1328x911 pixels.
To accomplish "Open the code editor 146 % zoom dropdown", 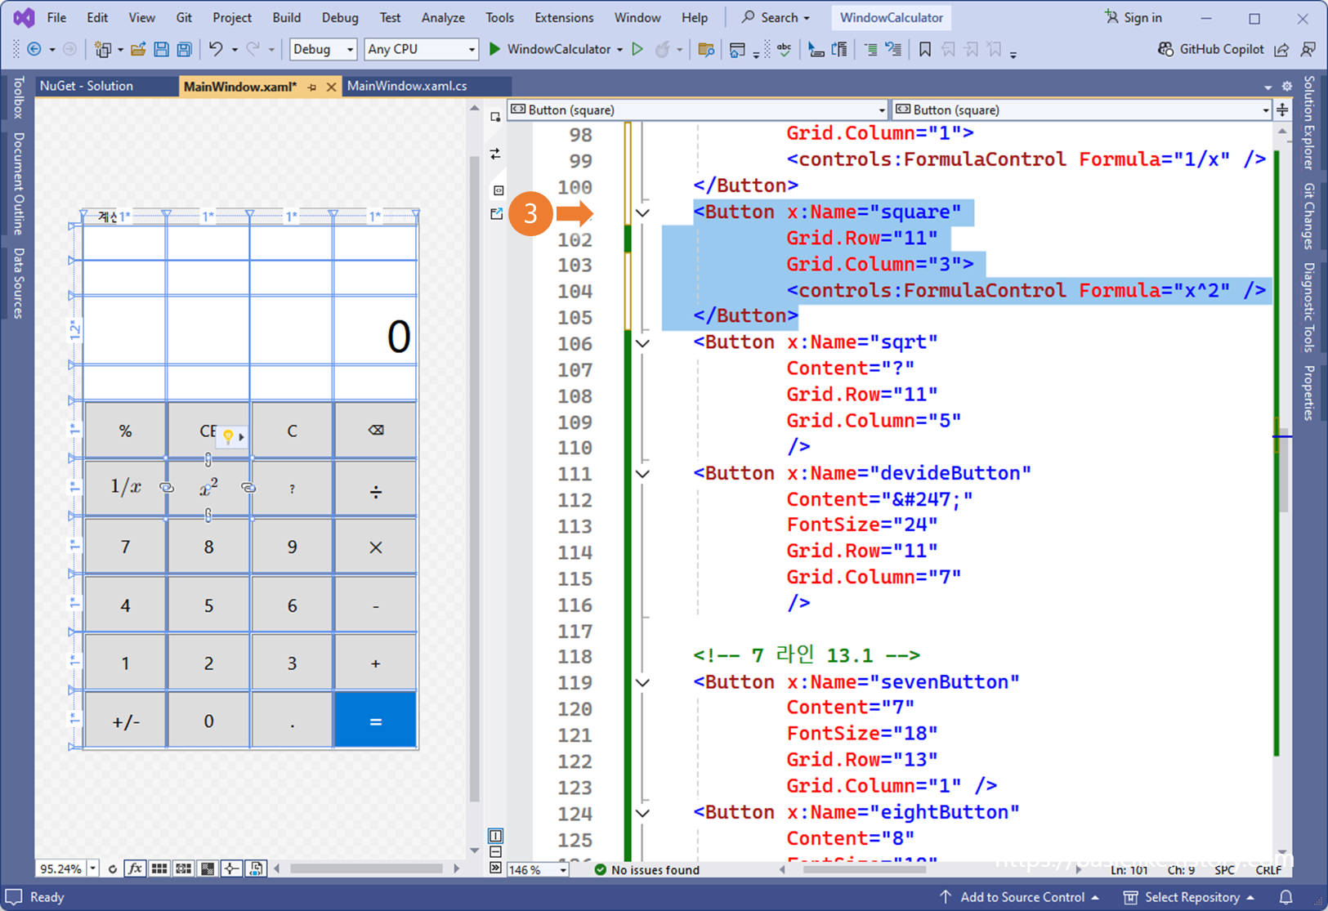I will [x=563, y=870].
